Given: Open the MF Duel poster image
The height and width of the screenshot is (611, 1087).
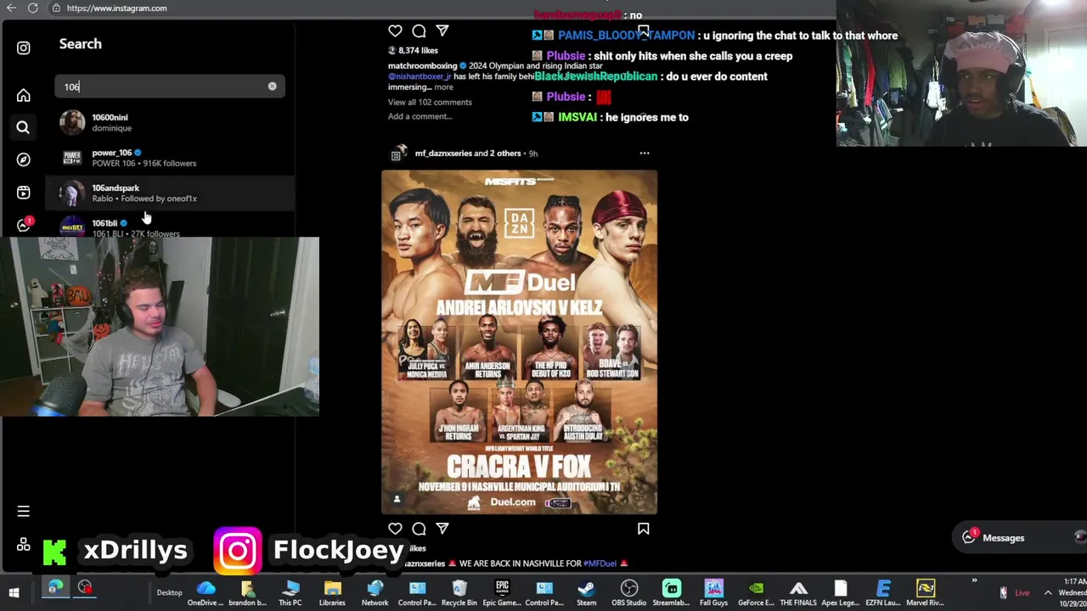Looking at the screenshot, I should click(x=519, y=342).
